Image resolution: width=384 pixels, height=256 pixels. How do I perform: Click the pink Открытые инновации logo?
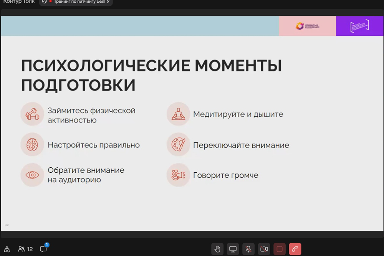(307, 26)
